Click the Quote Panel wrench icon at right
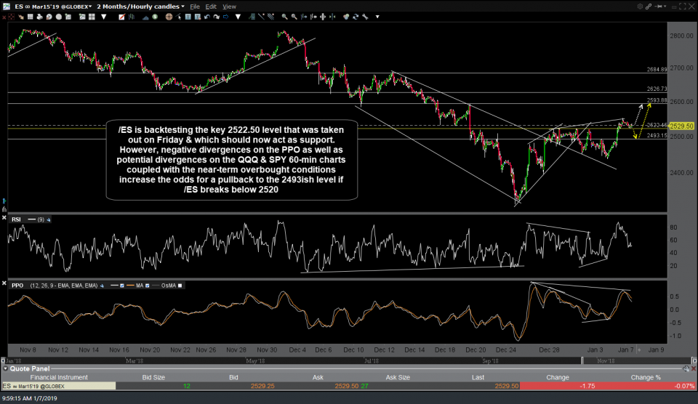This screenshot has height=404, width=698. point(686,368)
